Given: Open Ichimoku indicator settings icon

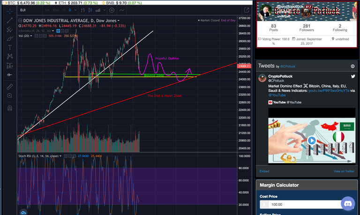Looking at the screenshot, I should tap(62, 31).
